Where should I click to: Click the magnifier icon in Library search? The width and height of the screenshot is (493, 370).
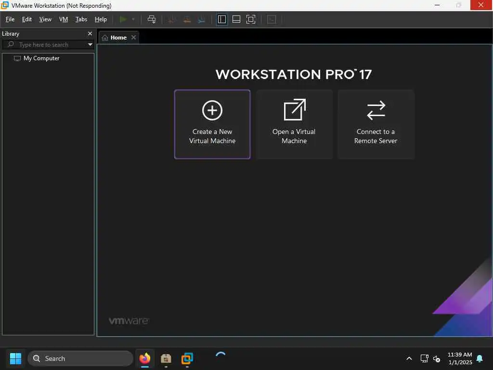(11, 44)
